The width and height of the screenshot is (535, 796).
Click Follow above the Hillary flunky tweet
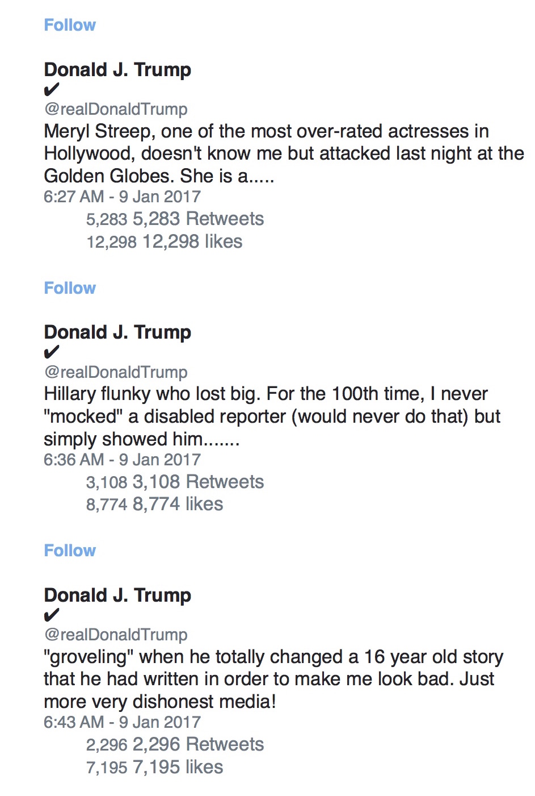pyautogui.click(x=70, y=288)
